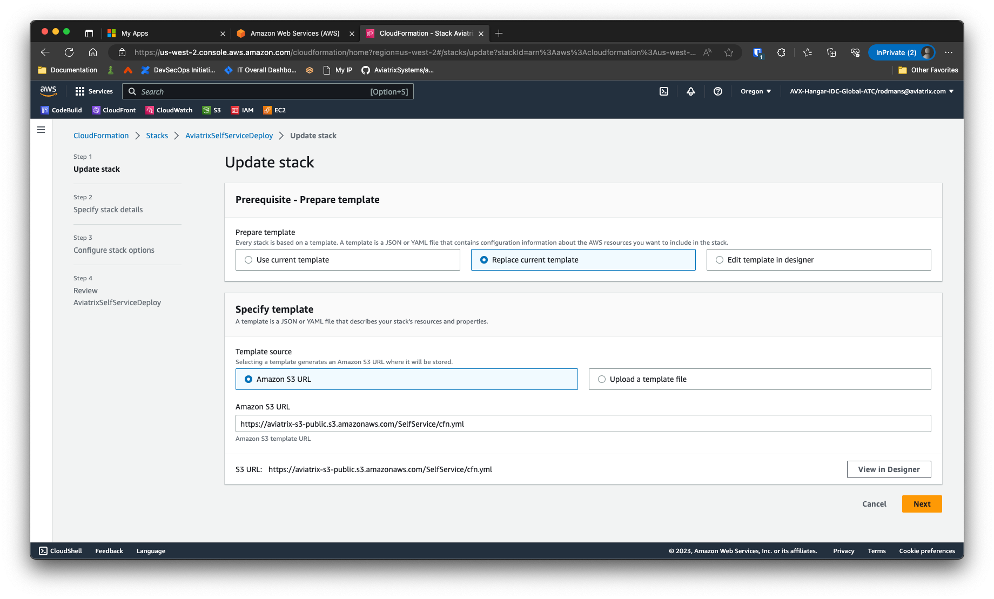Toggle the side navigation hamburger menu

(41, 130)
